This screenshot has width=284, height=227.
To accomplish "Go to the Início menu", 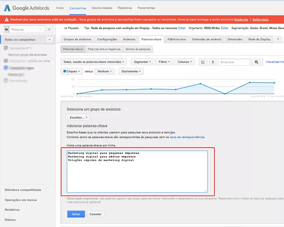I will [x=60, y=8].
